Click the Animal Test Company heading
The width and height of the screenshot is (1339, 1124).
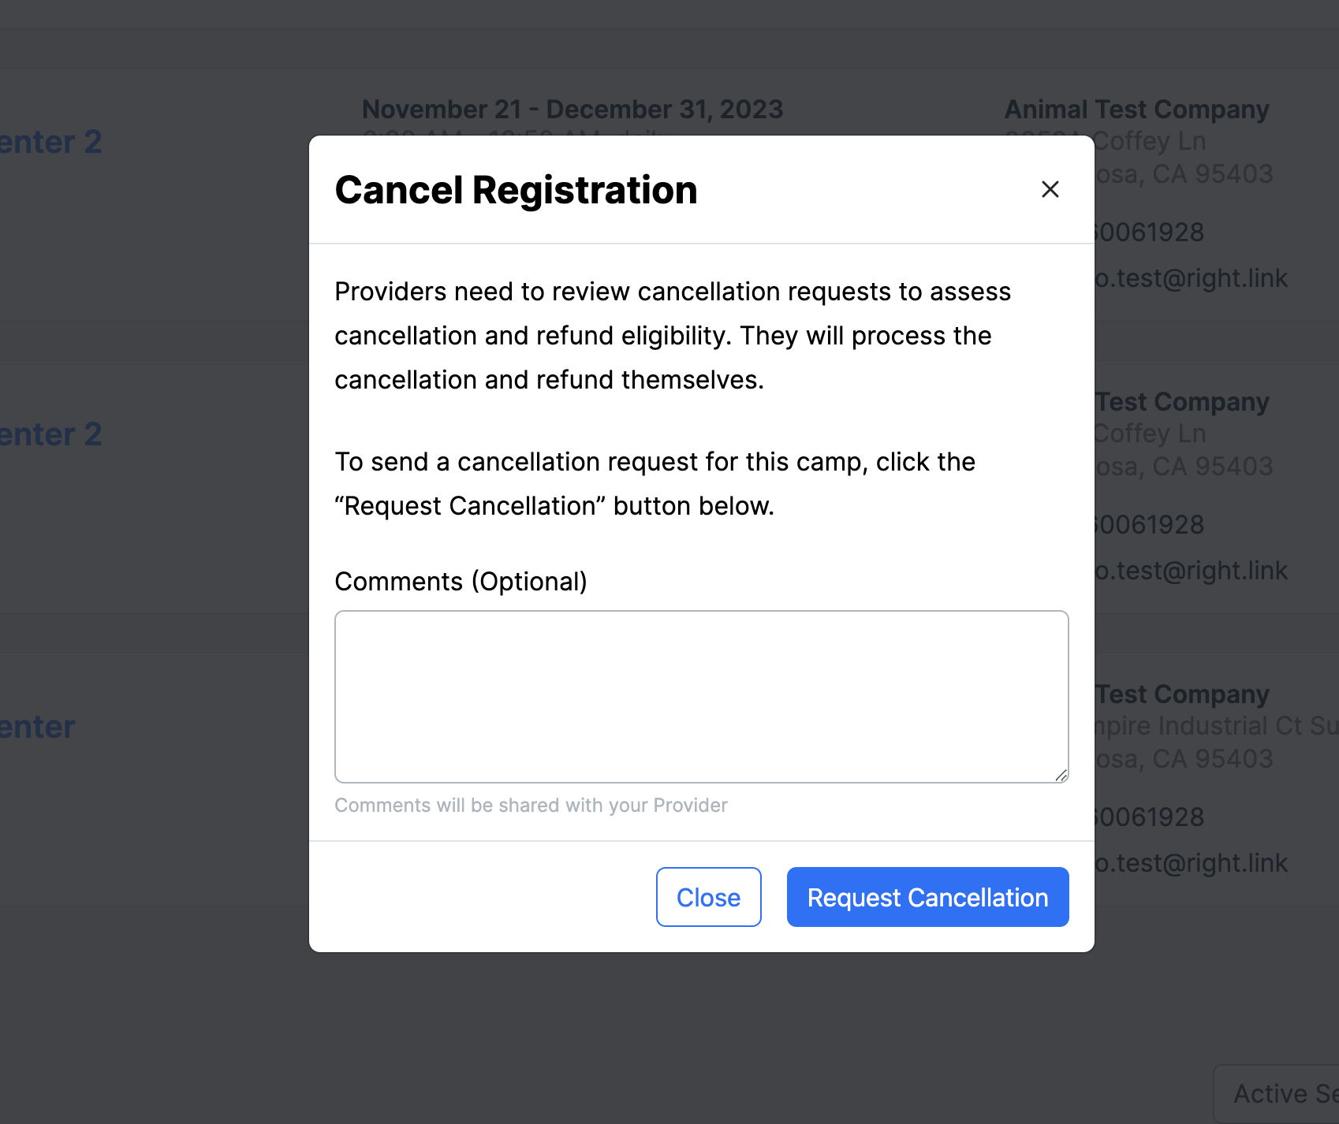coord(1136,110)
